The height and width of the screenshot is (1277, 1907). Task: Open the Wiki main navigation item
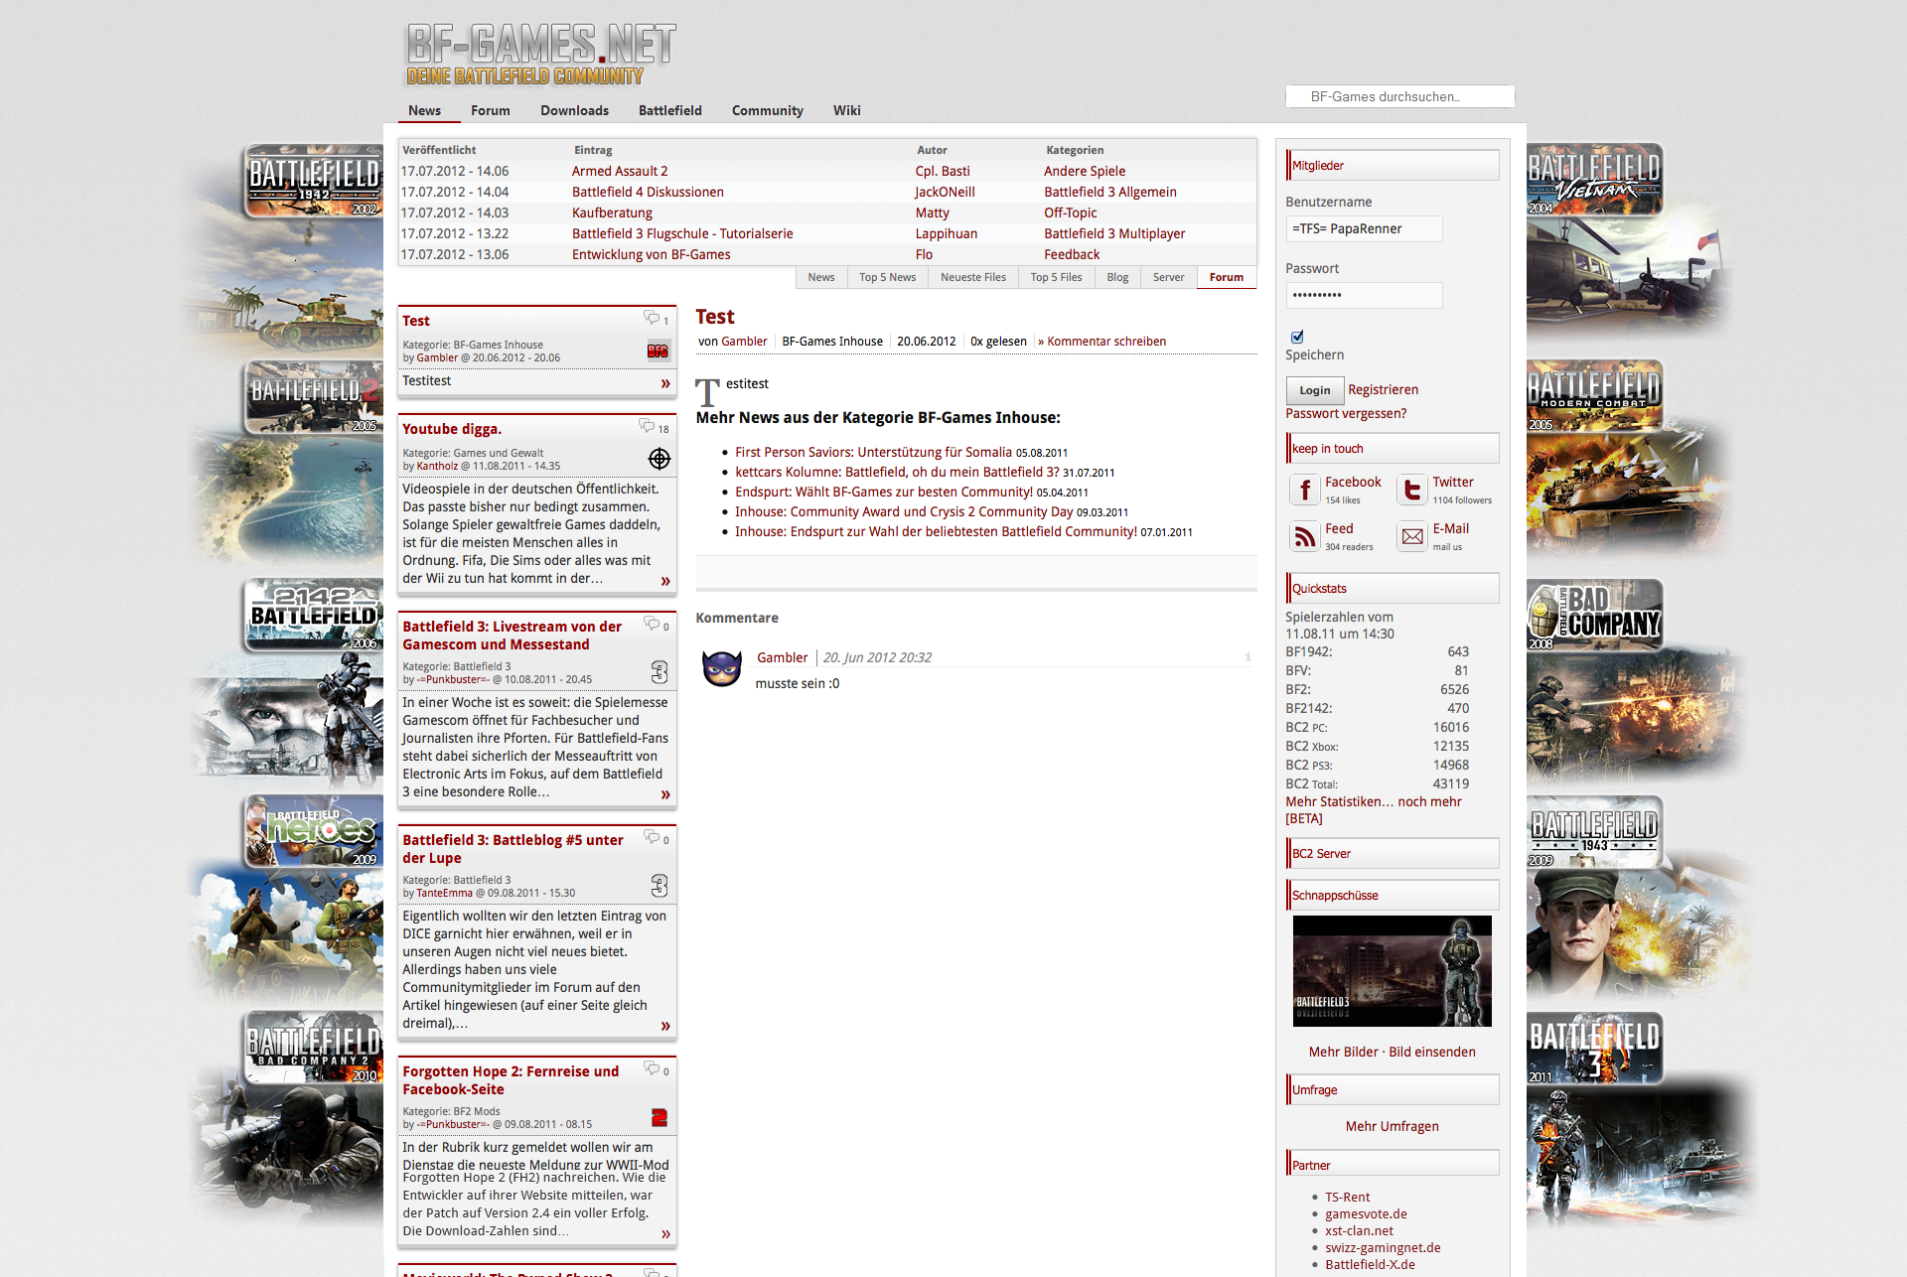847,110
